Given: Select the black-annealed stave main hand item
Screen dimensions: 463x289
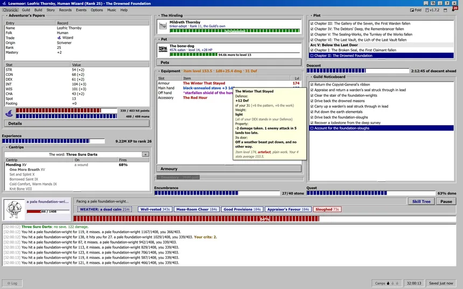Looking at the screenshot, I should [x=208, y=88].
